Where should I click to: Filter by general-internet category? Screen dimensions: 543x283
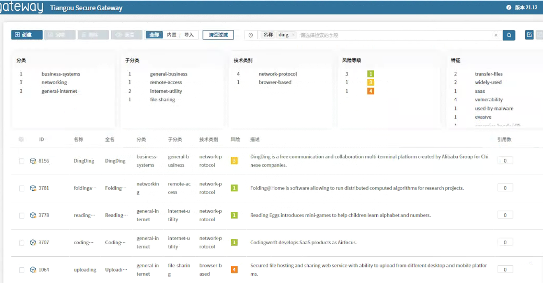pos(59,91)
